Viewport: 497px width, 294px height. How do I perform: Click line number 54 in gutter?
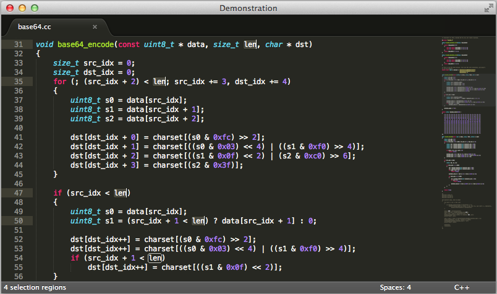pos(19,258)
